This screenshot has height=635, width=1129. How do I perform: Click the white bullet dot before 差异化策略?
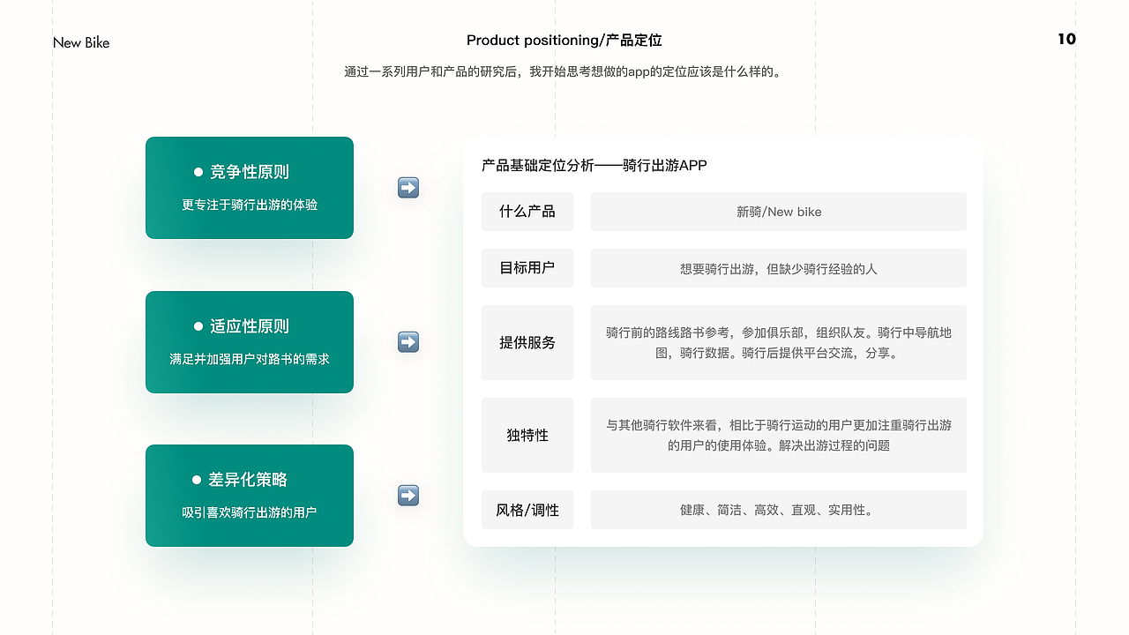(x=197, y=480)
